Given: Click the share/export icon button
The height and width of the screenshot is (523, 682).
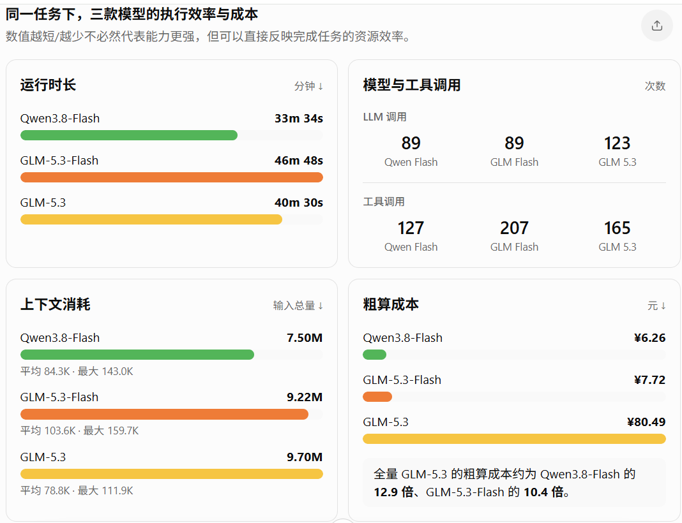Looking at the screenshot, I should click(656, 26).
